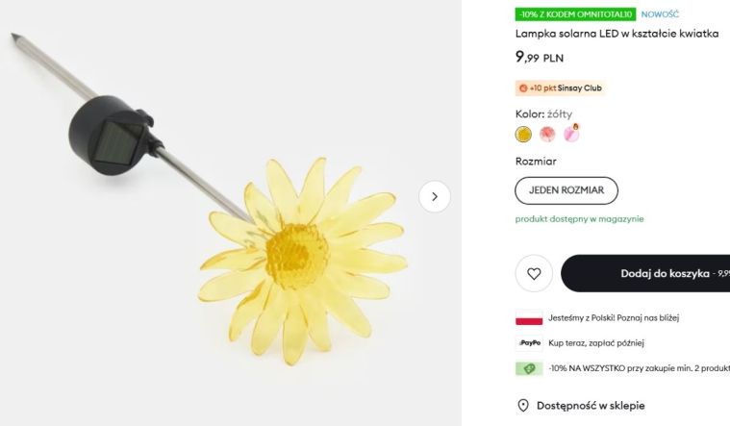Click the -10% OMNITOTAL10 promo code badge
This screenshot has width=730, height=426.
(x=575, y=14)
